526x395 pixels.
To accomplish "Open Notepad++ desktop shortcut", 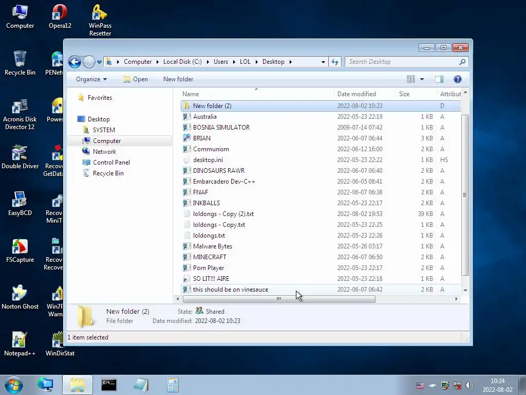I will [20, 344].
